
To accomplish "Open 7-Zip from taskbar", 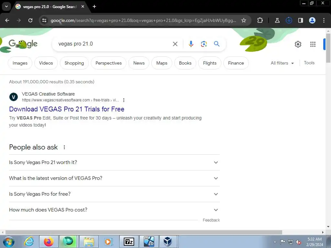I will click(129, 242).
